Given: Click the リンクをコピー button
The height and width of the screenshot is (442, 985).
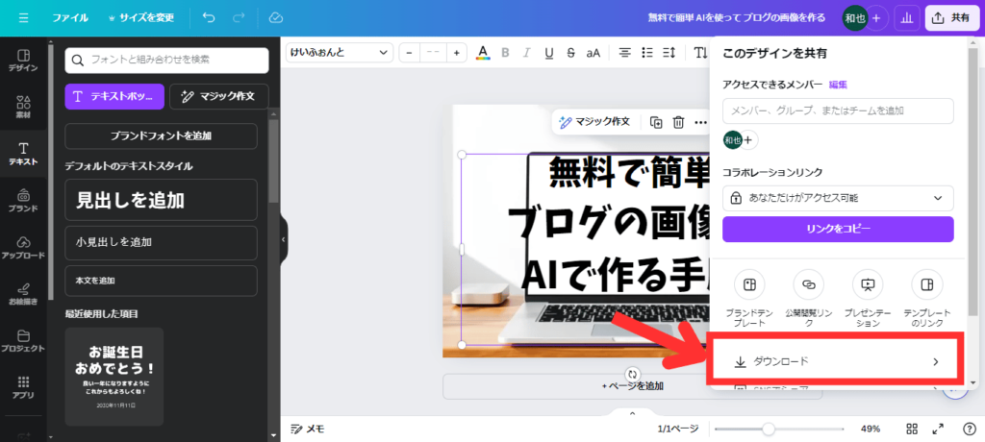Looking at the screenshot, I should click(837, 229).
